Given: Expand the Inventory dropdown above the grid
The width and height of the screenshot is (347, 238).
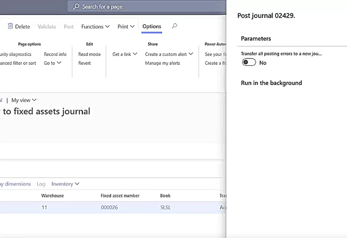Looking at the screenshot, I should click(x=65, y=184).
